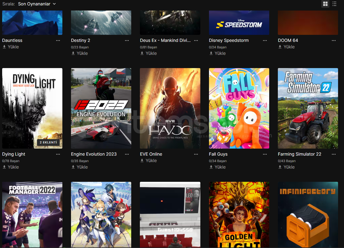This screenshot has height=248, width=344.
Task: Open the Disney Speedstorm cover
Action: point(239,23)
